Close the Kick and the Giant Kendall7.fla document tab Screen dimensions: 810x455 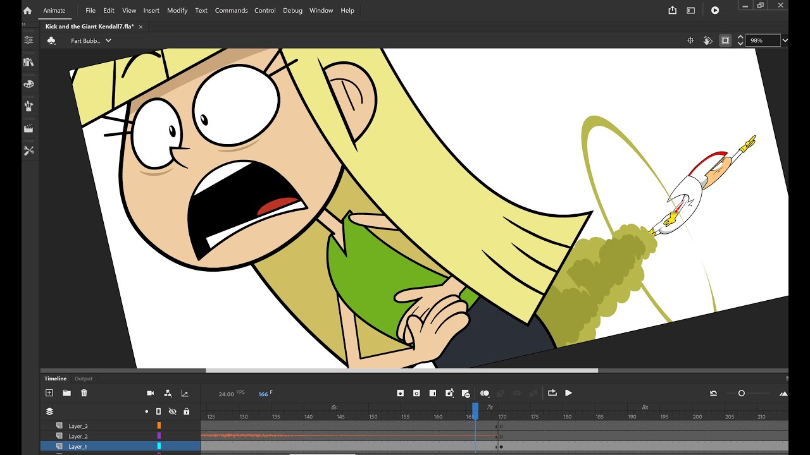tap(140, 27)
